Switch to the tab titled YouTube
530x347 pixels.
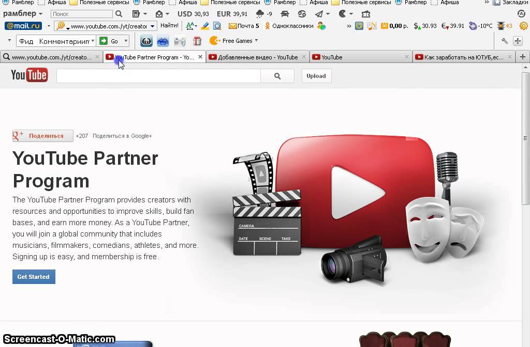[x=361, y=57]
